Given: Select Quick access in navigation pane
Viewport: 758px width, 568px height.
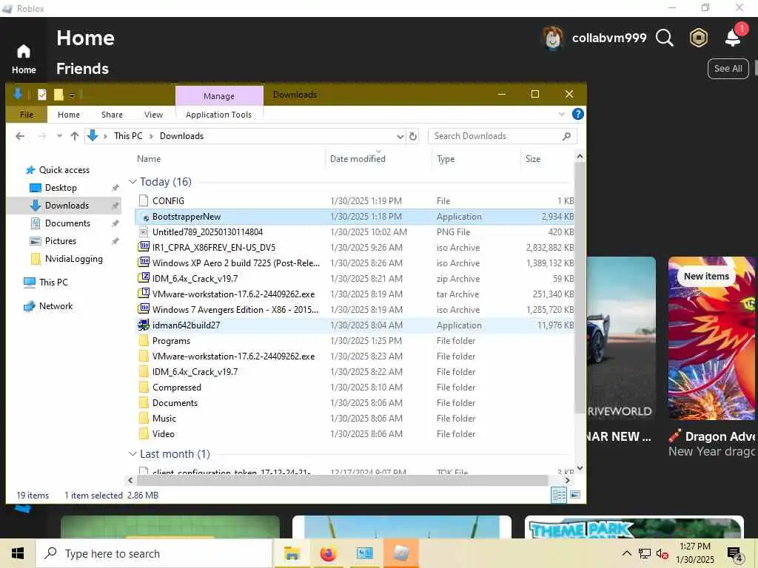Looking at the screenshot, I should tap(64, 170).
